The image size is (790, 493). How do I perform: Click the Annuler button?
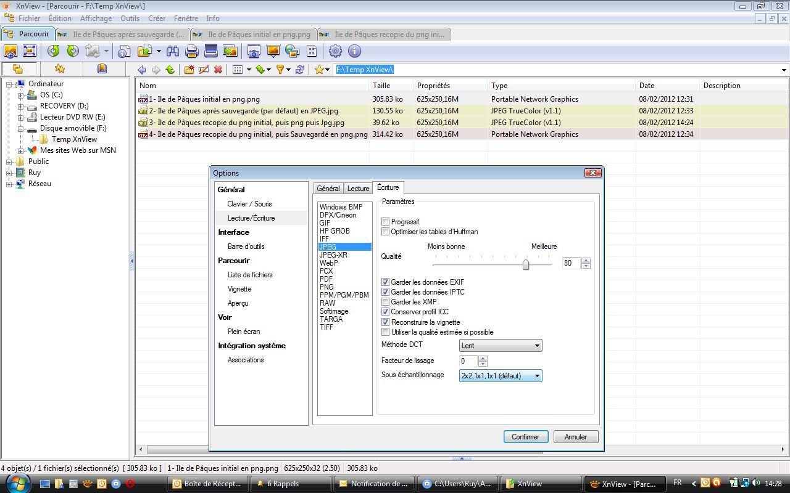point(576,437)
